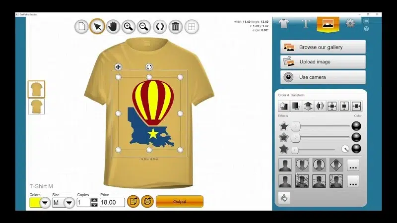Click Browse our gallery
This screenshot has width=397, height=223.
pyautogui.click(x=323, y=47)
